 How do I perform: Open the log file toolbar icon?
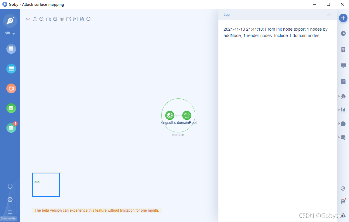(x=82, y=19)
